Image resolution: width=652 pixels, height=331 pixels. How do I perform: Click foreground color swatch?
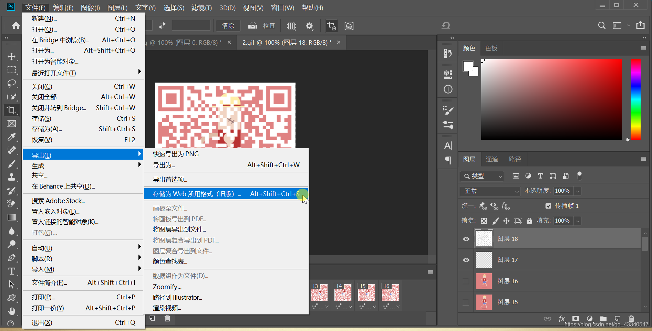[468, 66]
